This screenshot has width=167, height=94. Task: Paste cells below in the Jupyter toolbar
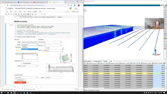coord(16,14)
